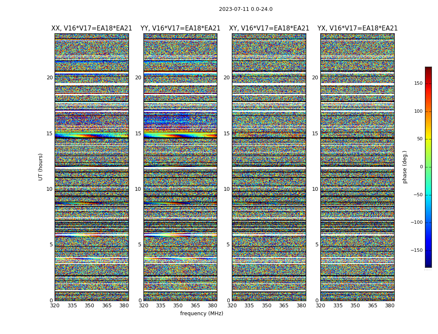Click the 335 MHz tick under XY panel
This screenshot has height=334, width=438.
249,306
